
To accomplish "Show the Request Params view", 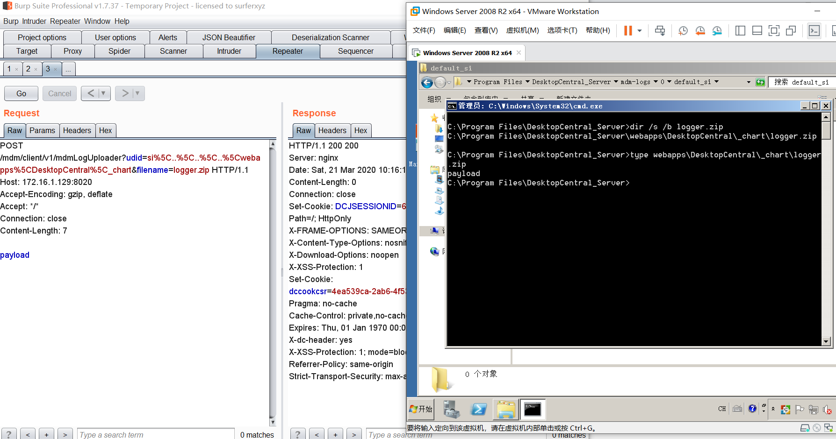I will [42, 131].
